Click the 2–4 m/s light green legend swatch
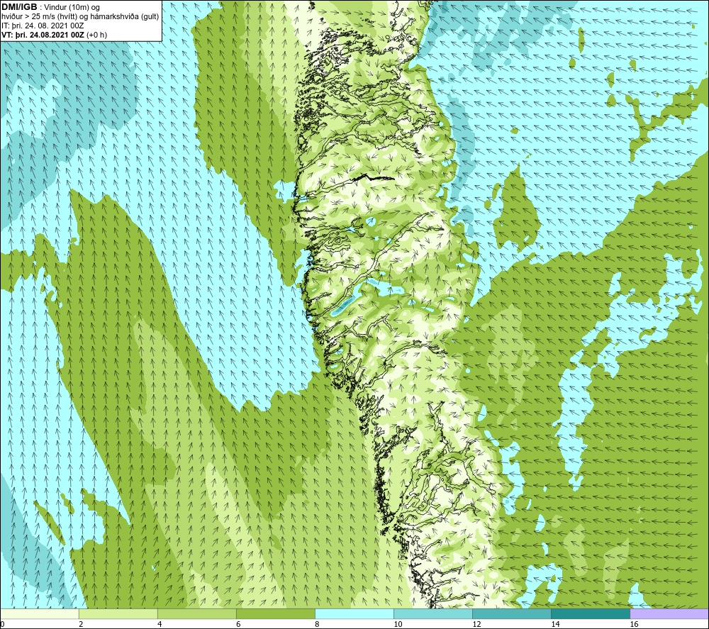 (118, 613)
